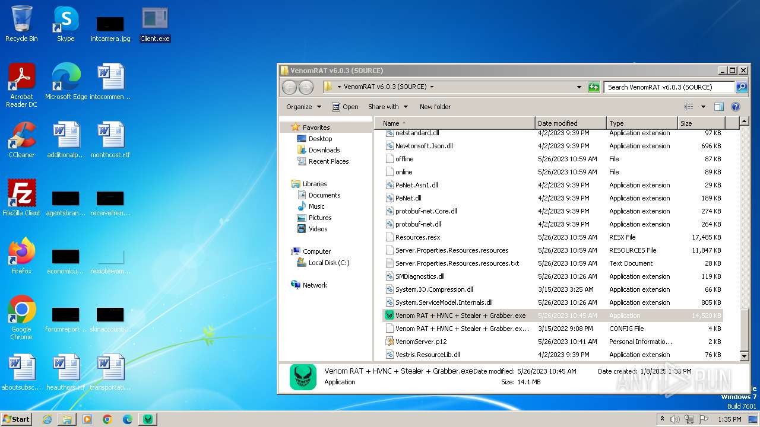Click the file list vertical scrollbar
760x427 pixels.
click(x=745, y=330)
